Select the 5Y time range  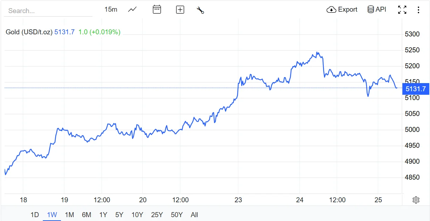click(119, 215)
